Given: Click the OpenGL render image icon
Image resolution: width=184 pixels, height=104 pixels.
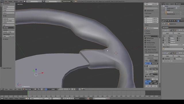Looking at the screenshot, I should [x=82, y=89].
